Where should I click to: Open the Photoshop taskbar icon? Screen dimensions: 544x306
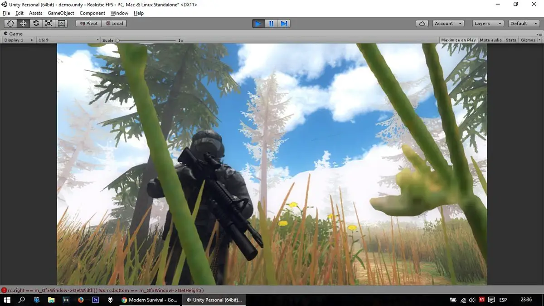pos(96,300)
